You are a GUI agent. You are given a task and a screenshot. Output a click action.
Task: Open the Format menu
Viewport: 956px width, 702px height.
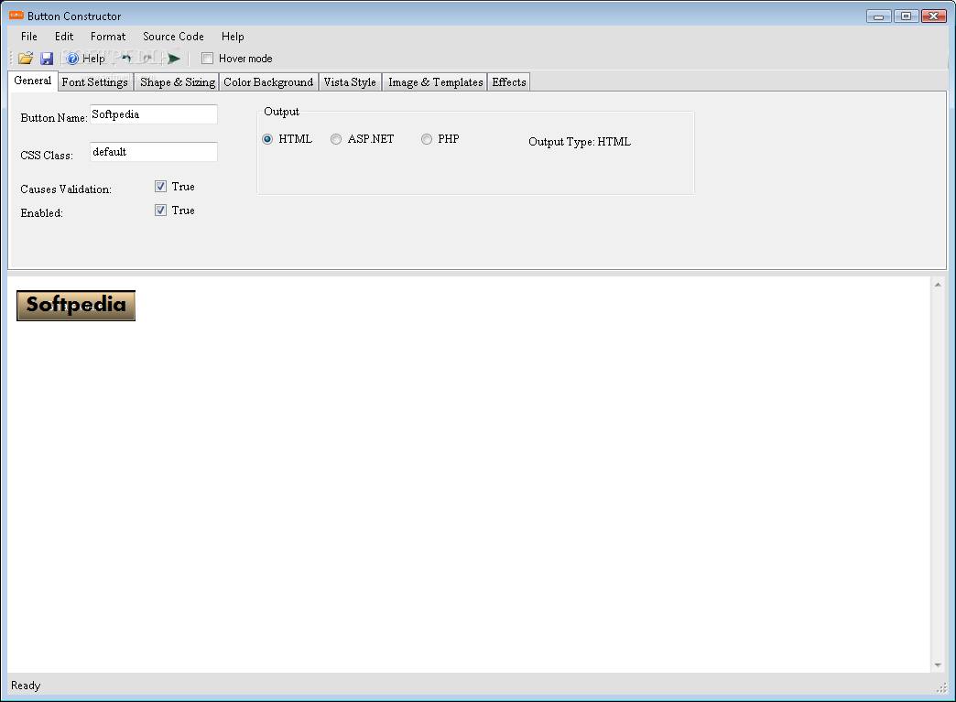tap(108, 37)
